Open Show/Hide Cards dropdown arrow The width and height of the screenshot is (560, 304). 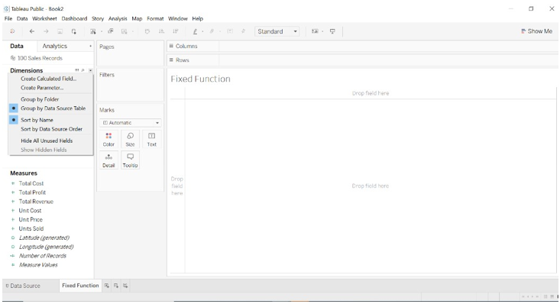click(x=322, y=32)
